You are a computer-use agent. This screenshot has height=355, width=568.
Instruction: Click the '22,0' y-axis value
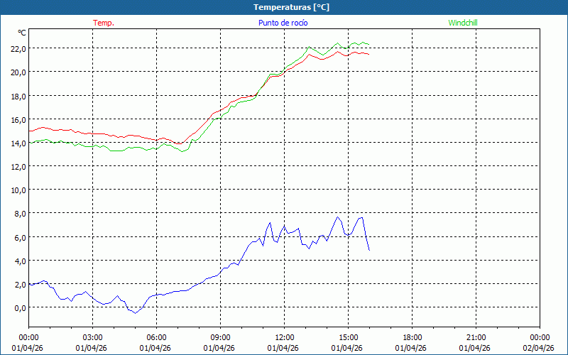pyautogui.click(x=18, y=49)
